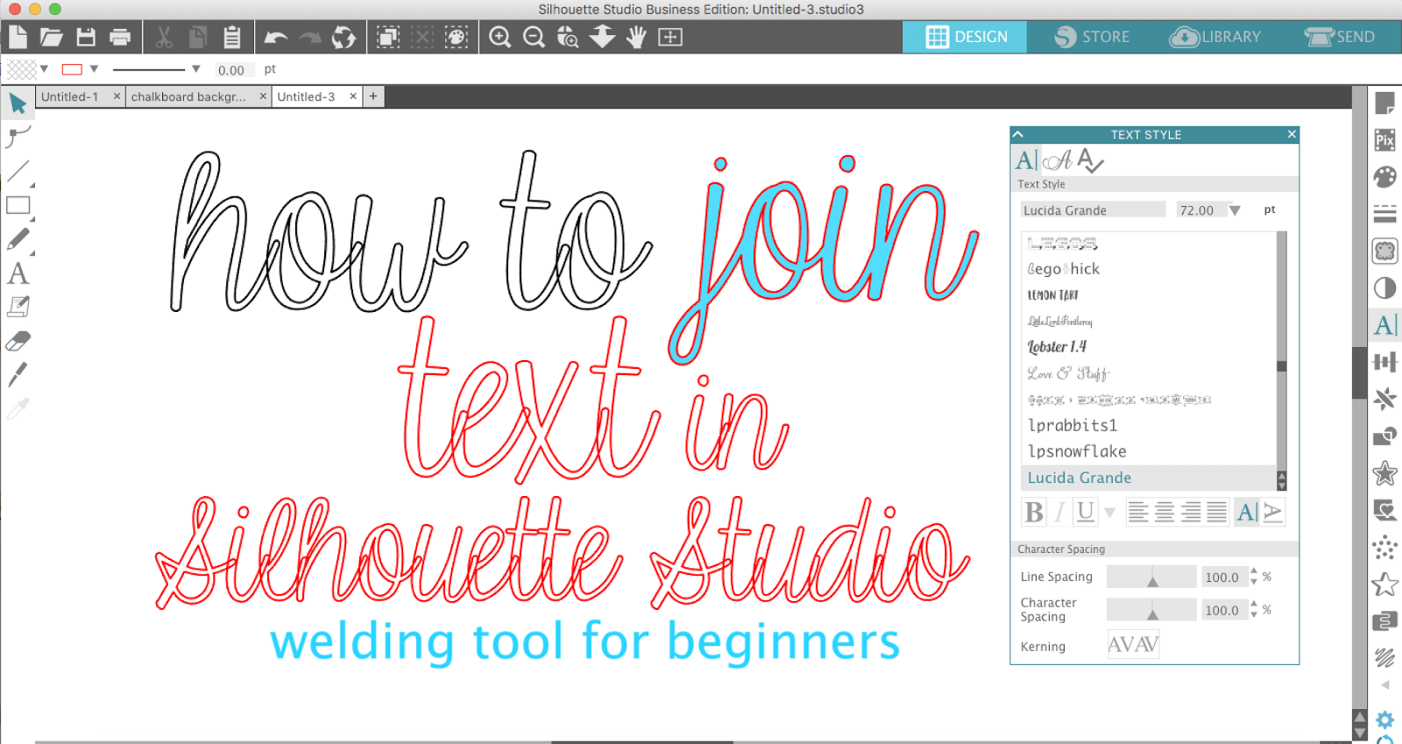Justify the text fully
Viewport: 1402px width, 744px height.
[x=1216, y=512]
